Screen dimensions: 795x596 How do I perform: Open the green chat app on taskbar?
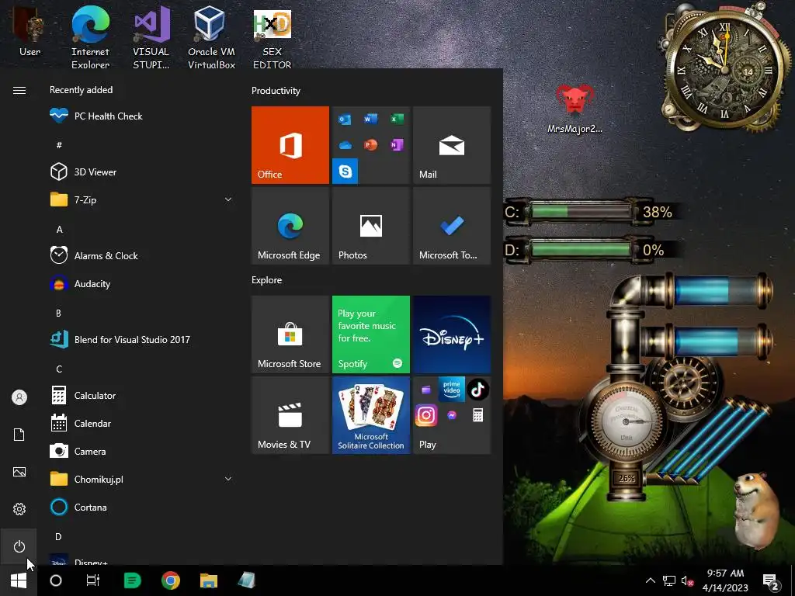[132, 580]
